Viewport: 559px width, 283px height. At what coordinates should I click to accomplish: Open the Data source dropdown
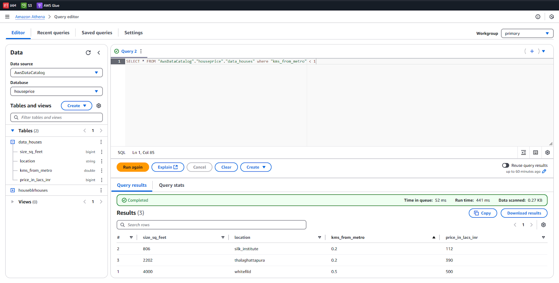(x=56, y=73)
